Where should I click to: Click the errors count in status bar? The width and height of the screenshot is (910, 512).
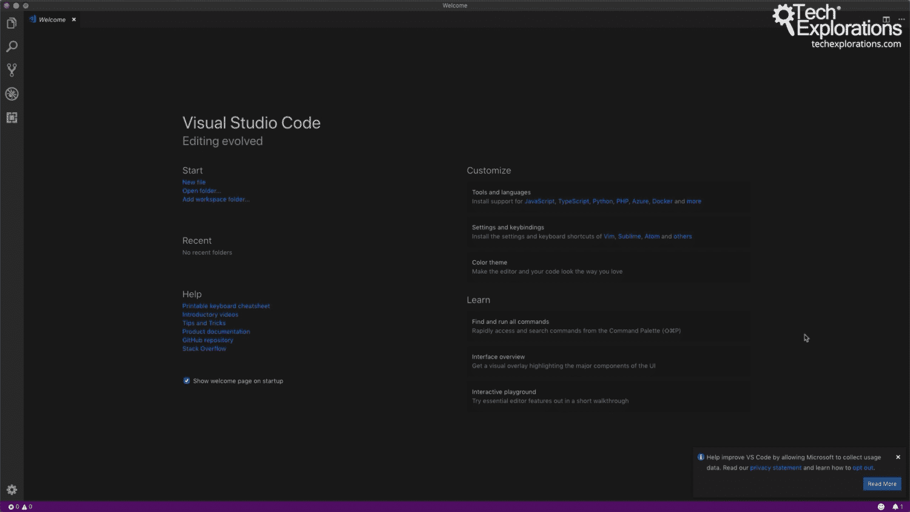click(13, 507)
